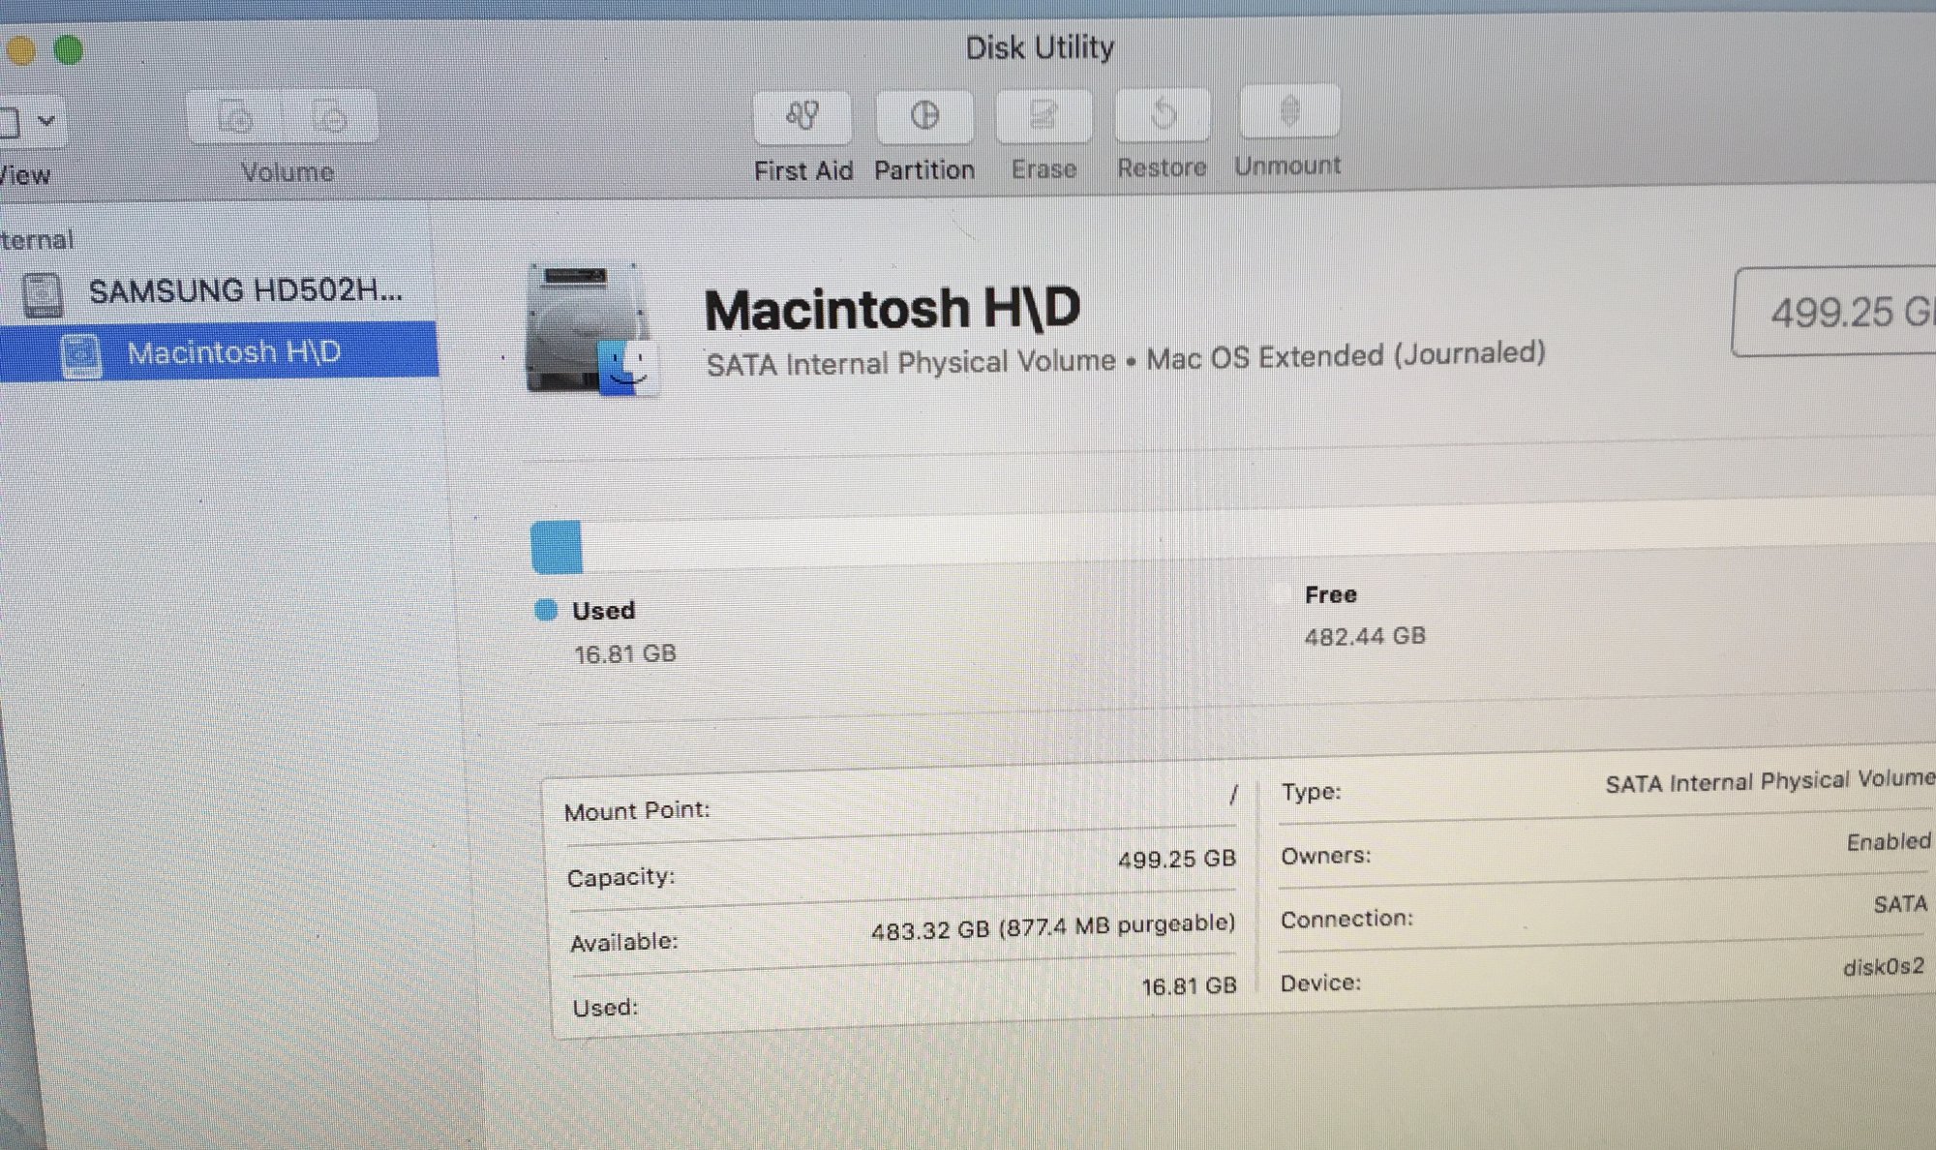Select SAMSUNG HD502H disk in sidebar
The height and width of the screenshot is (1150, 1936).
[245, 290]
